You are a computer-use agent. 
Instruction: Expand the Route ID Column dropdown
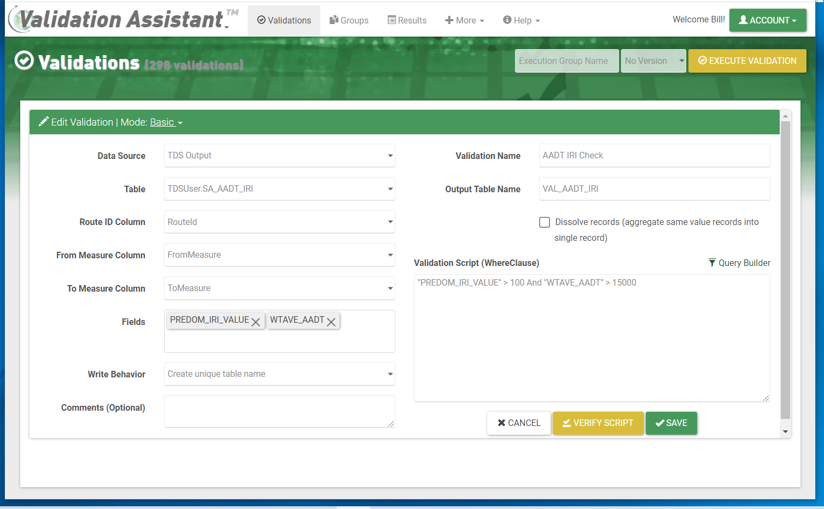(x=279, y=222)
